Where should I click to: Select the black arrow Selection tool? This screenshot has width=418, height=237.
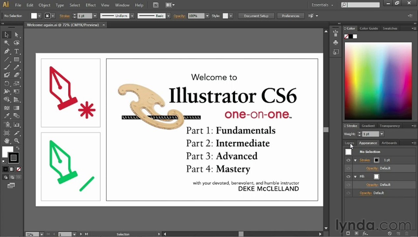tap(7, 35)
